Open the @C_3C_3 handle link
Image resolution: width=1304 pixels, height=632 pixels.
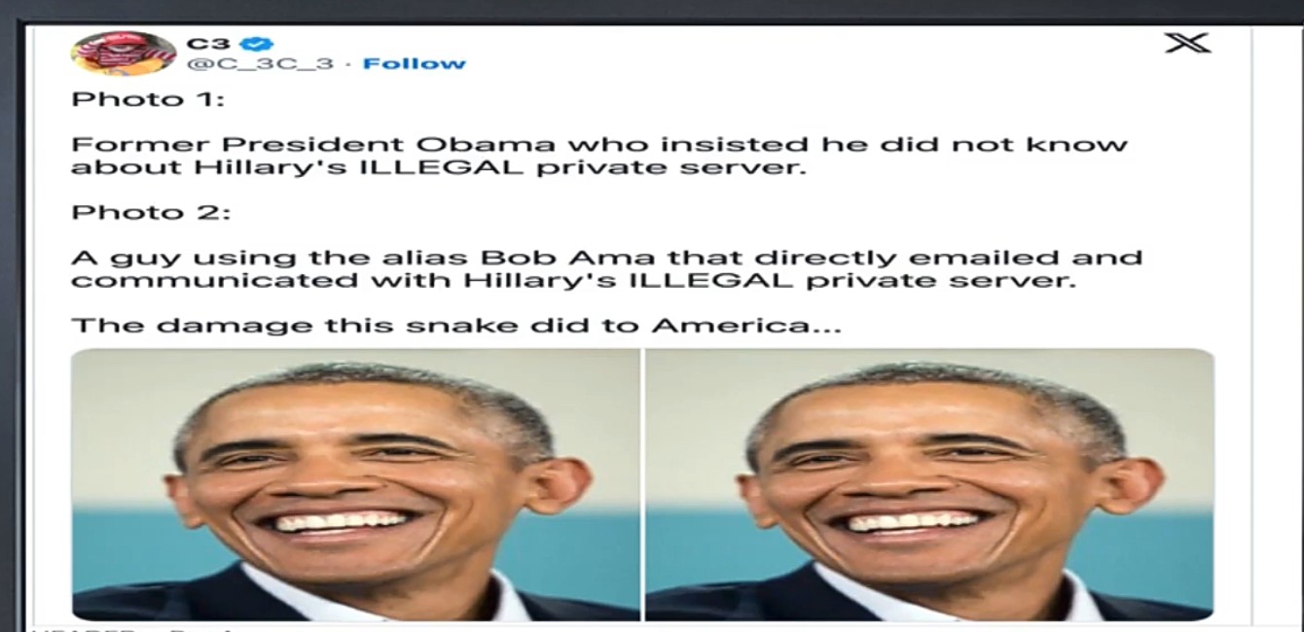260,64
